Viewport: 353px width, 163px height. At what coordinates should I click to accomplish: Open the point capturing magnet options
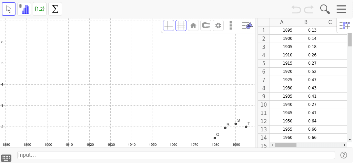point(206,25)
